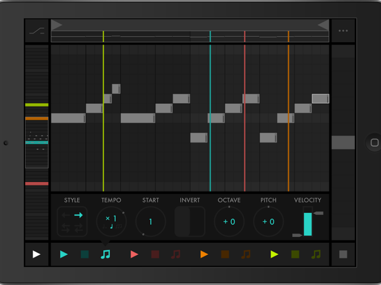This screenshot has width=381, height=285.
Task: Open the three-dots more options menu
Action: pyautogui.click(x=343, y=31)
